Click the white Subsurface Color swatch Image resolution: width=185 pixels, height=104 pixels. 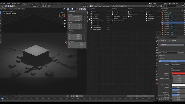tap(178, 85)
